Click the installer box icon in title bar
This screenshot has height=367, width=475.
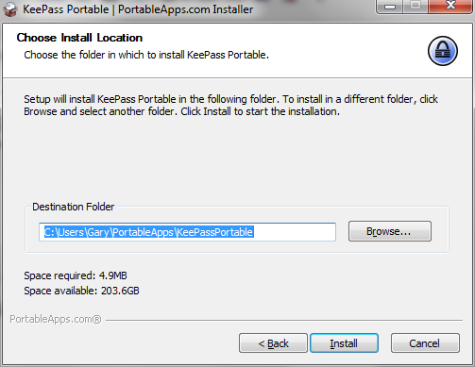[x=10, y=9]
